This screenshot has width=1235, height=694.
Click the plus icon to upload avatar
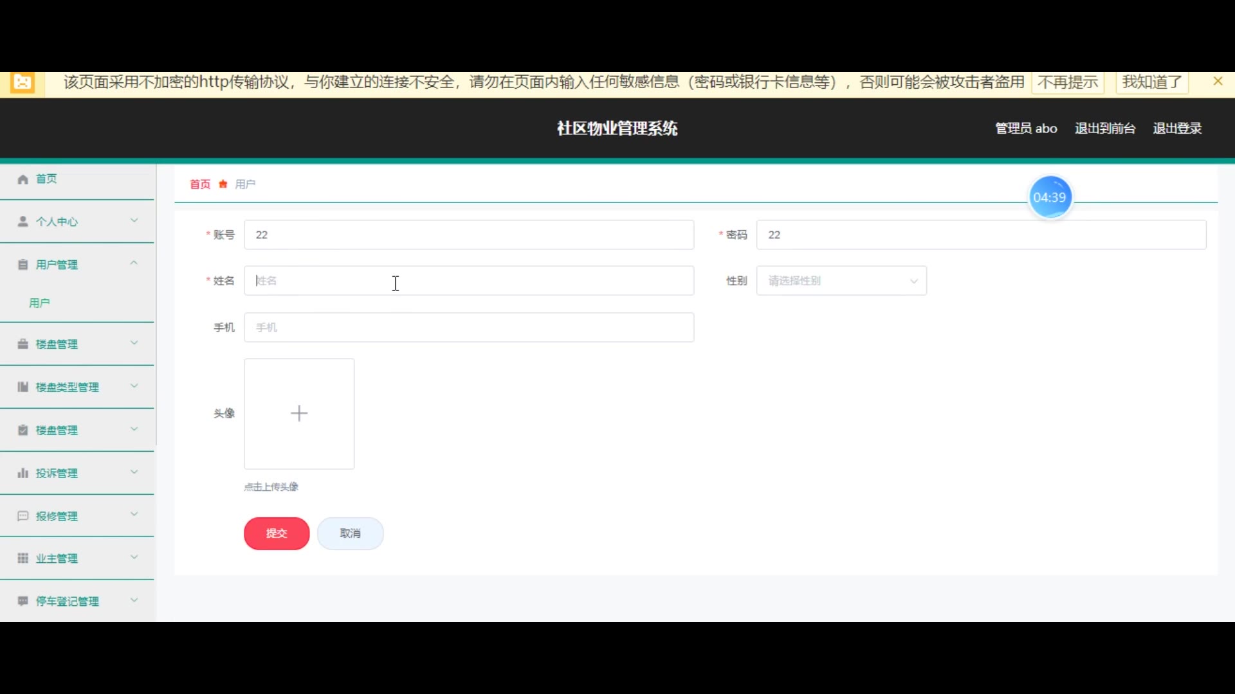(299, 413)
